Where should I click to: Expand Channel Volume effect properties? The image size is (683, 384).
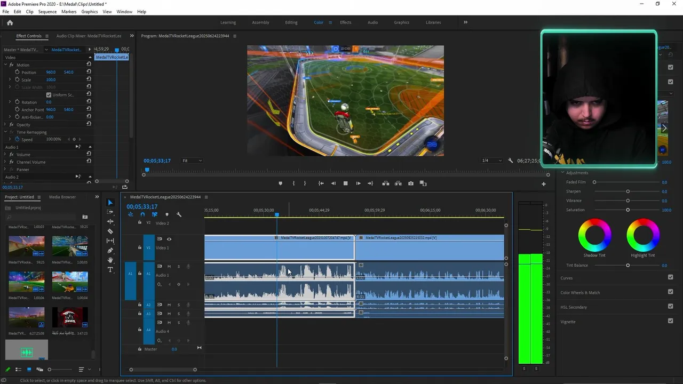tap(5, 162)
